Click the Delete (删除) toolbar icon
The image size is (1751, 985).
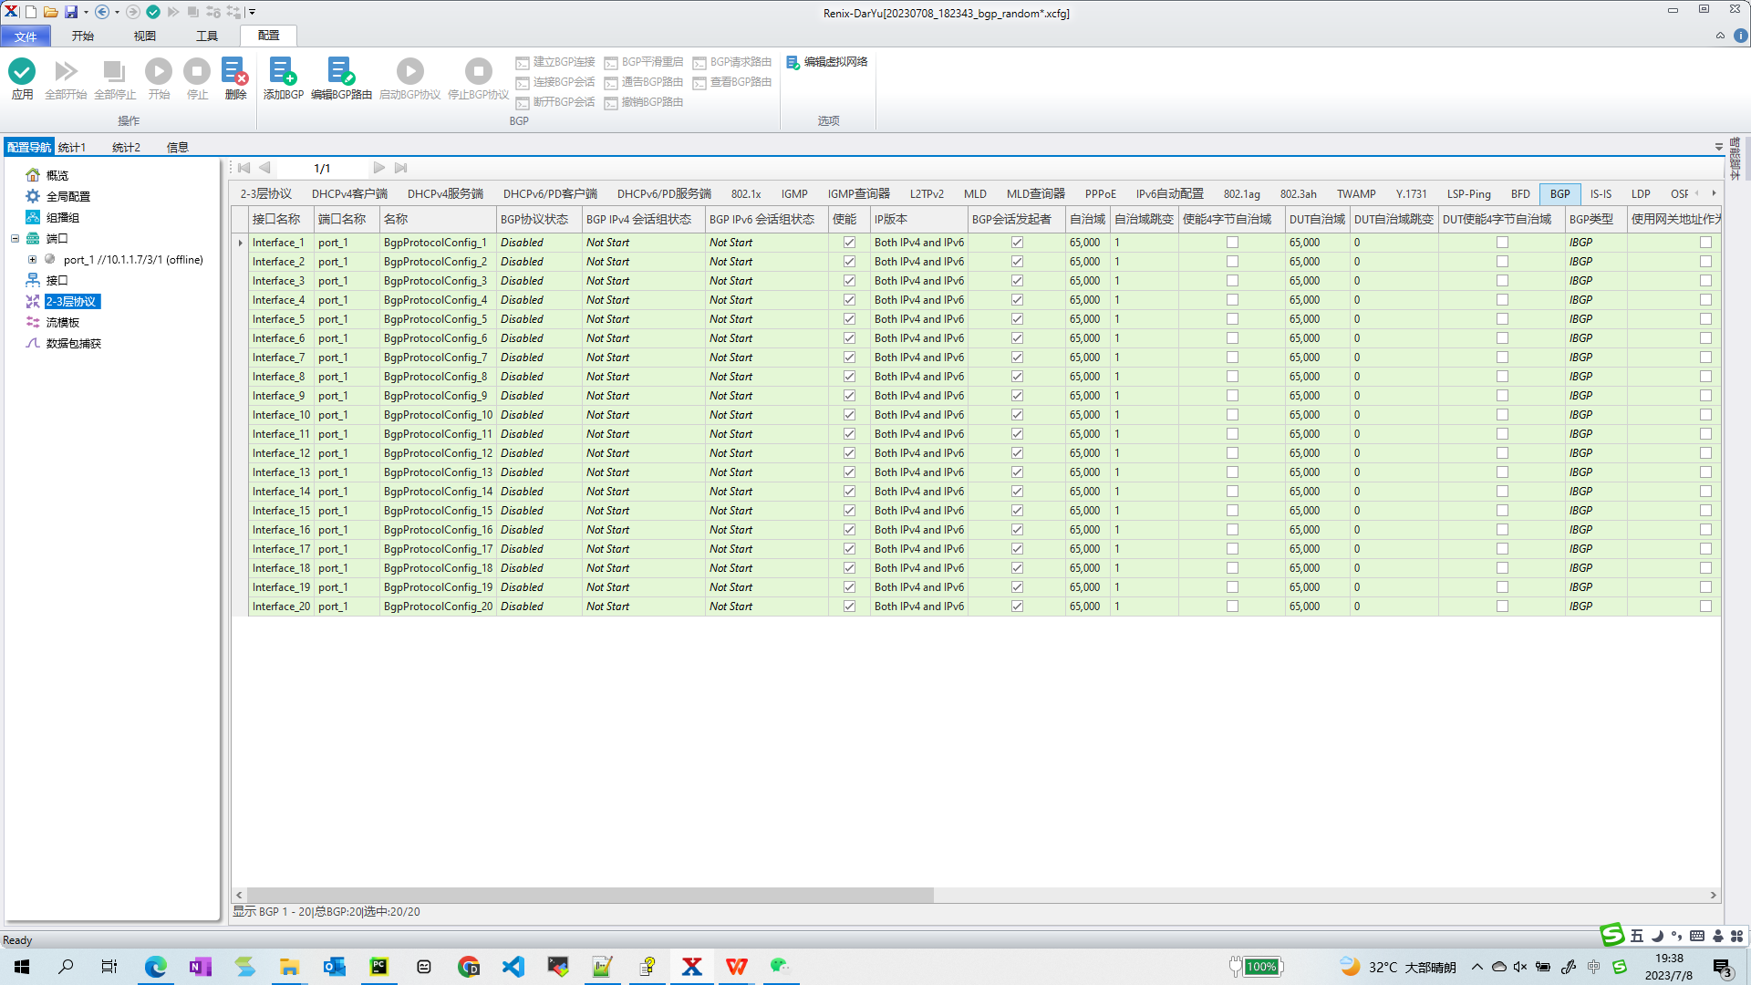point(234,72)
